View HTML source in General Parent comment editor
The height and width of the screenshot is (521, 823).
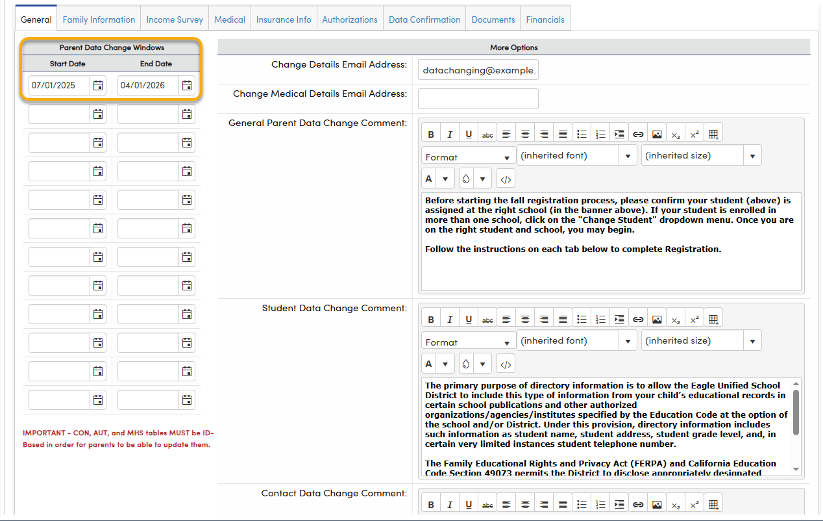click(x=506, y=179)
